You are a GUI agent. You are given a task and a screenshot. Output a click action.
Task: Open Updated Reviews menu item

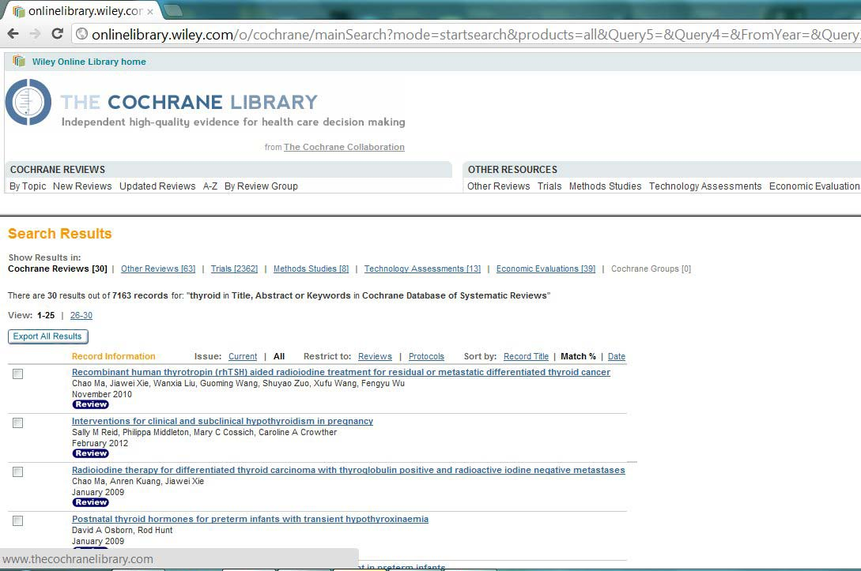(x=157, y=186)
